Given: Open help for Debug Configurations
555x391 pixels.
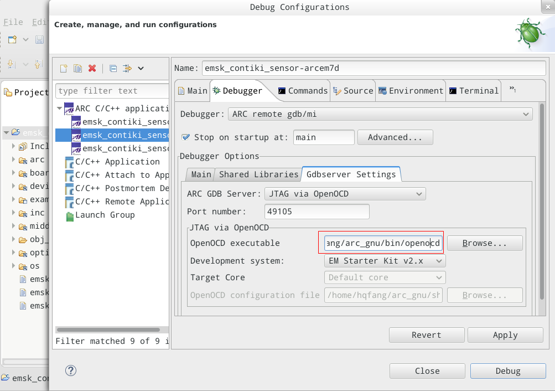Looking at the screenshot, I should (70, 371).
